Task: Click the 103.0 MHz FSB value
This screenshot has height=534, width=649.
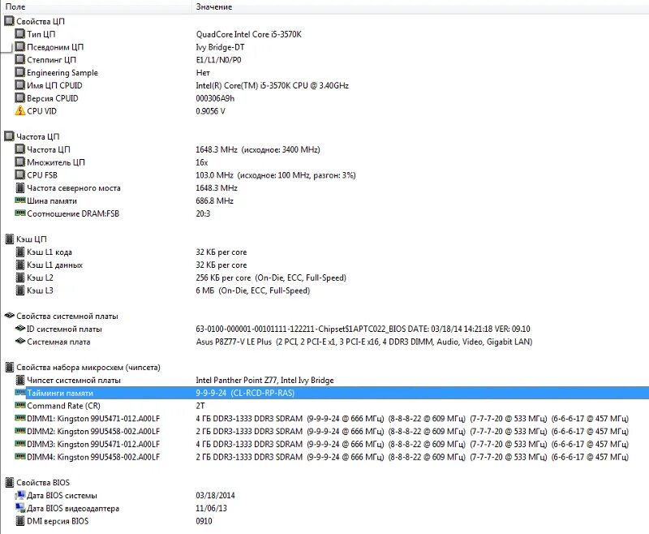Action: (276, 175)
